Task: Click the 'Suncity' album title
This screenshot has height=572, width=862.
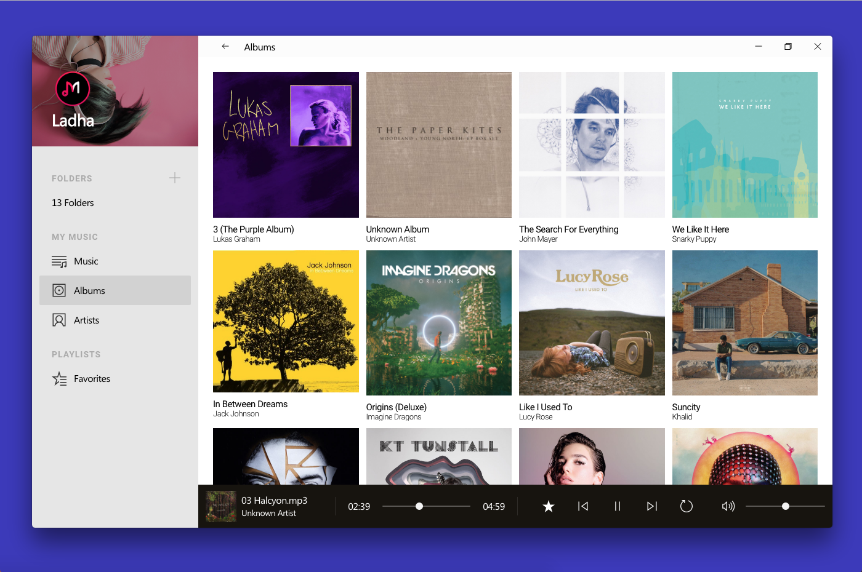Action: (x=687, y=407)
